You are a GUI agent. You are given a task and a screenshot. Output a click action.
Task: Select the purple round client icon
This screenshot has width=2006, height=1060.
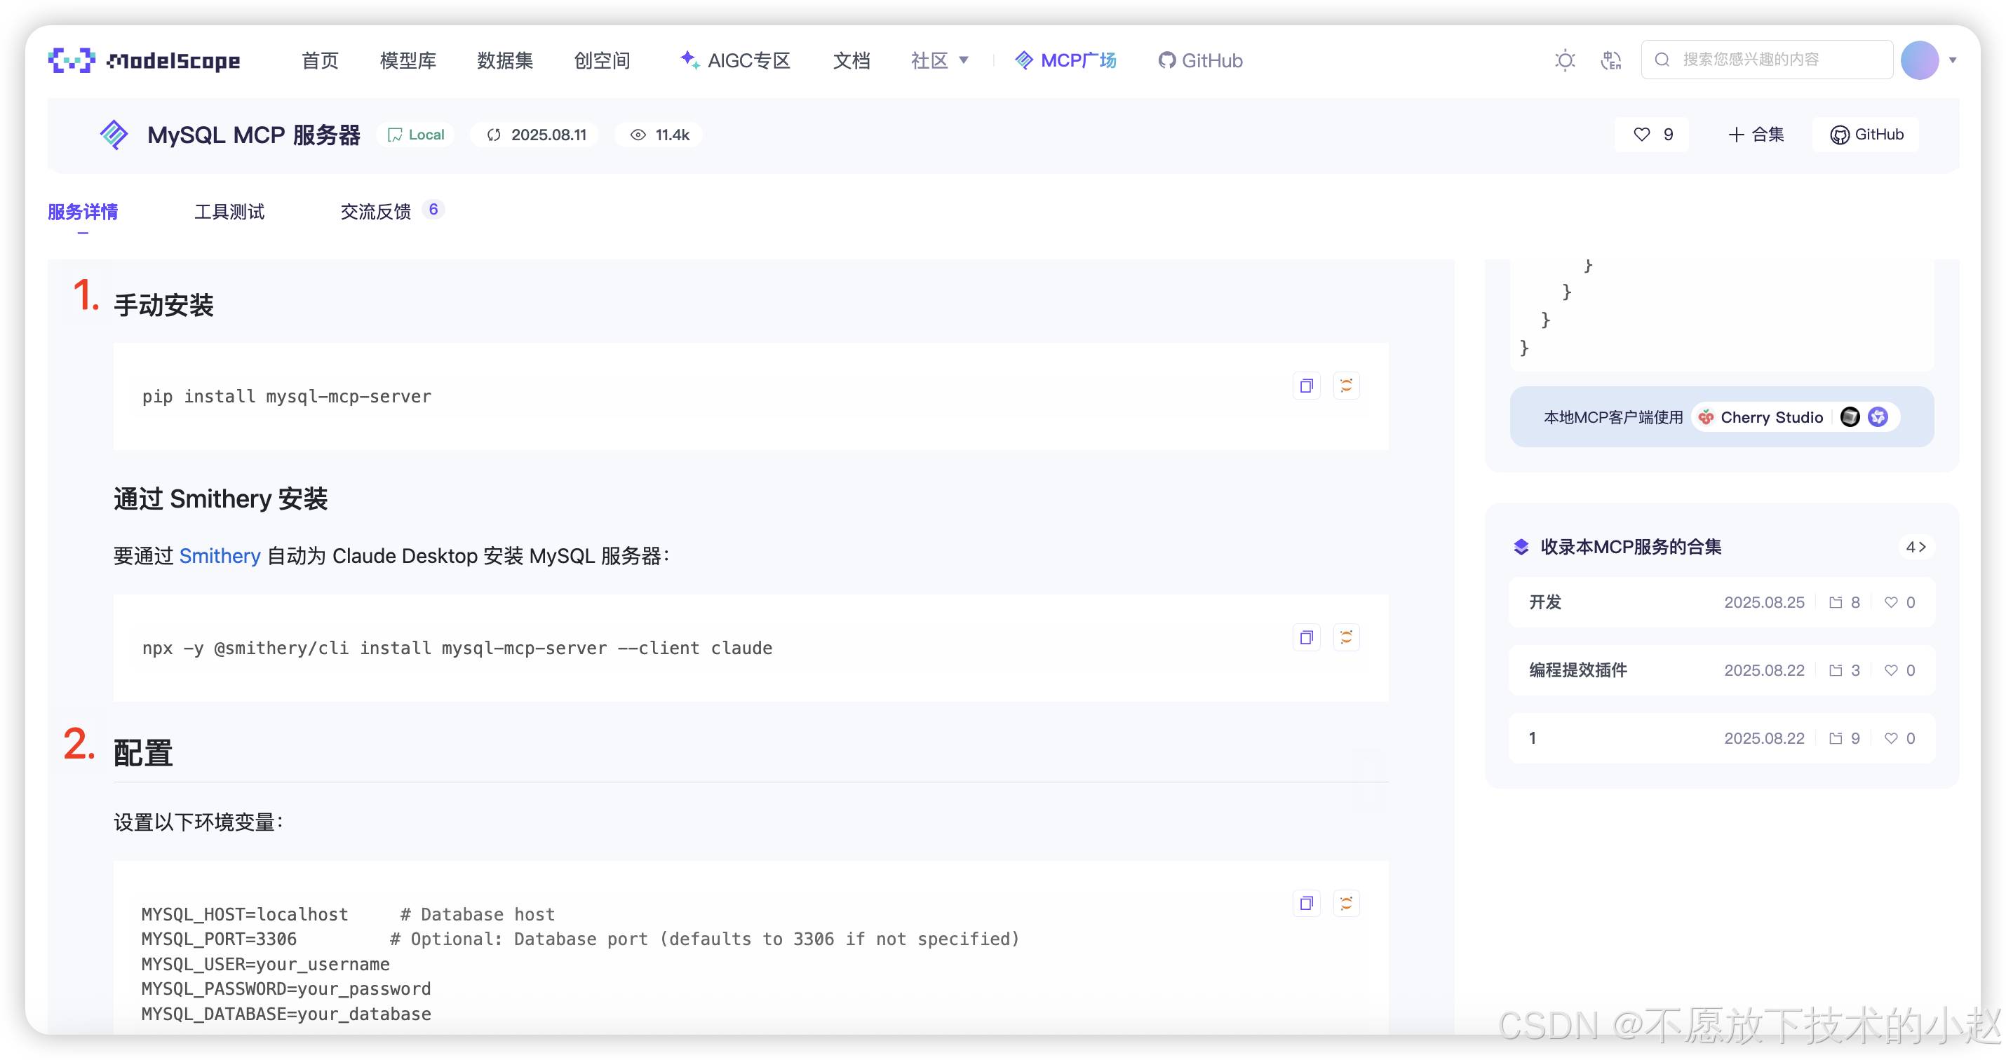click(x=1878, y=417)
